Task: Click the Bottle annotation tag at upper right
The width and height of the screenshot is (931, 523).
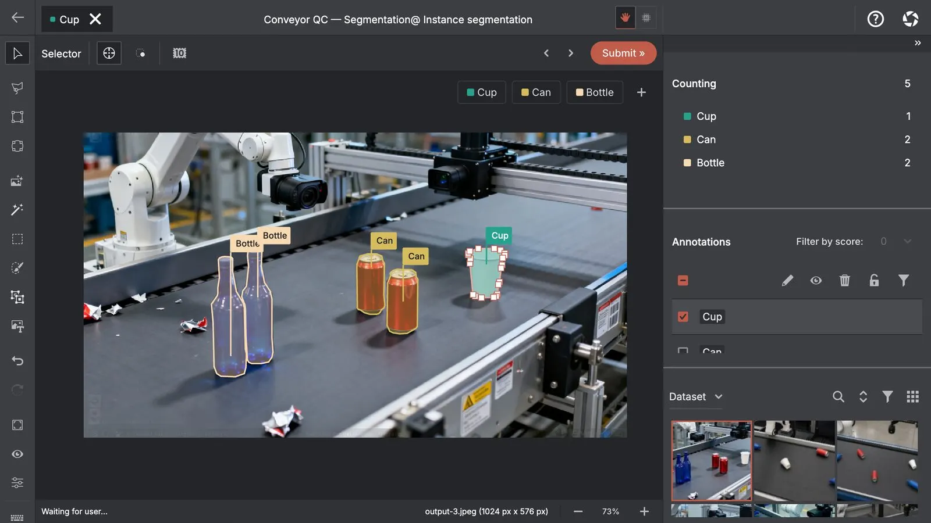Action: click(275, 235)
